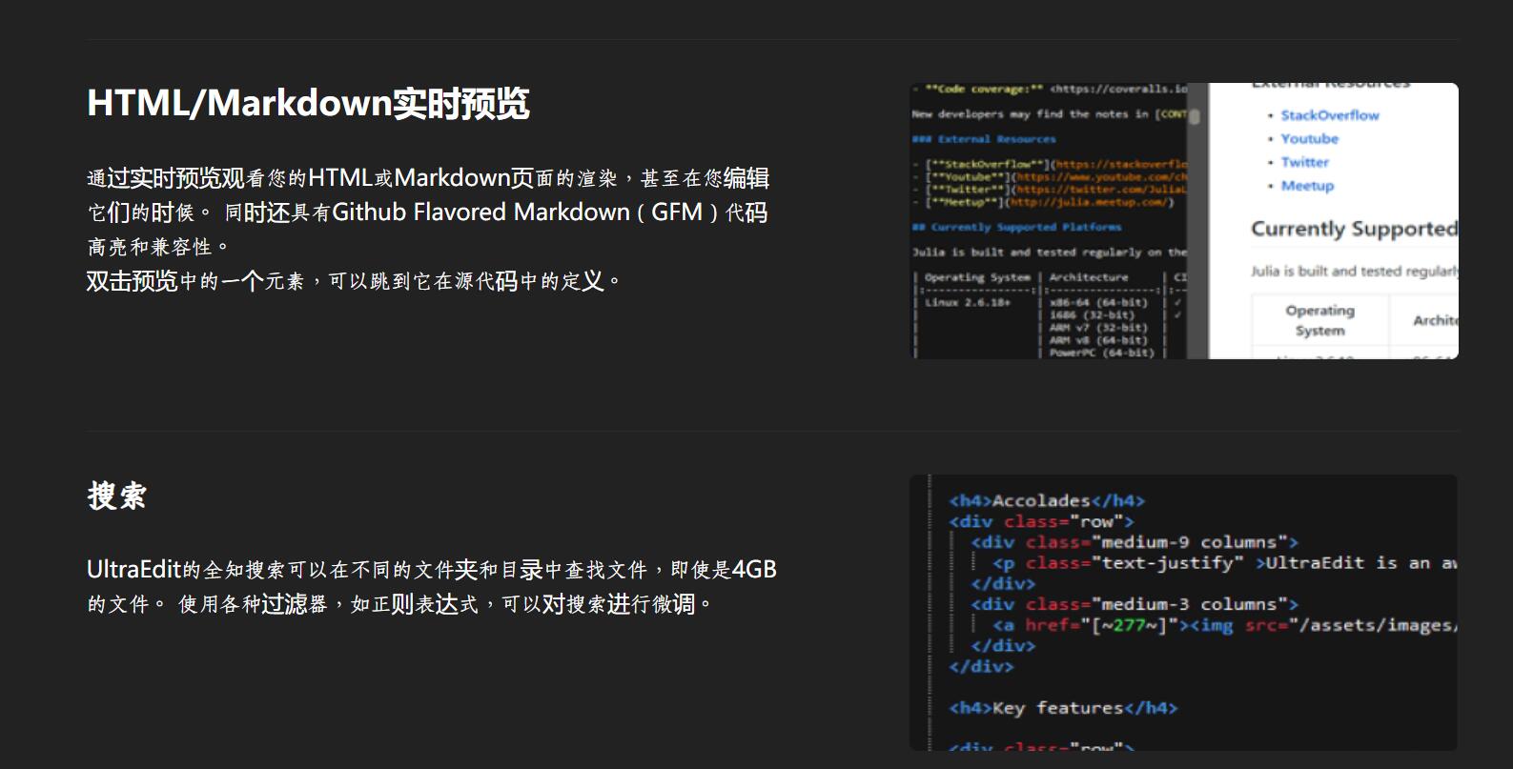The image size is (1513, 769).
Task: Click the paragraph mentioning Github Flavored Markdown
Action: click(428, 212)
